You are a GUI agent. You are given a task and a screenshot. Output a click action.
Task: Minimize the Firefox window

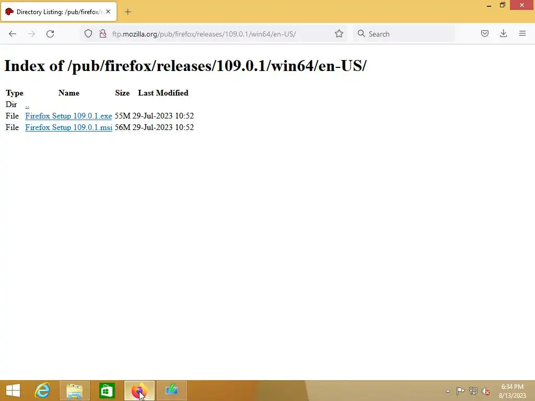[489, 5]
